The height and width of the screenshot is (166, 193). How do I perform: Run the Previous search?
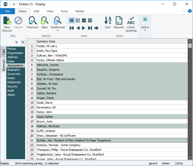pos(33,21)
